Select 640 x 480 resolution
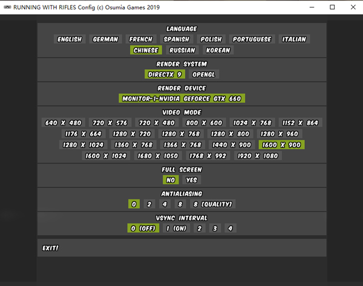Image resolution: width=363 pixels, height=286 pixels. (x=63, y=123)
